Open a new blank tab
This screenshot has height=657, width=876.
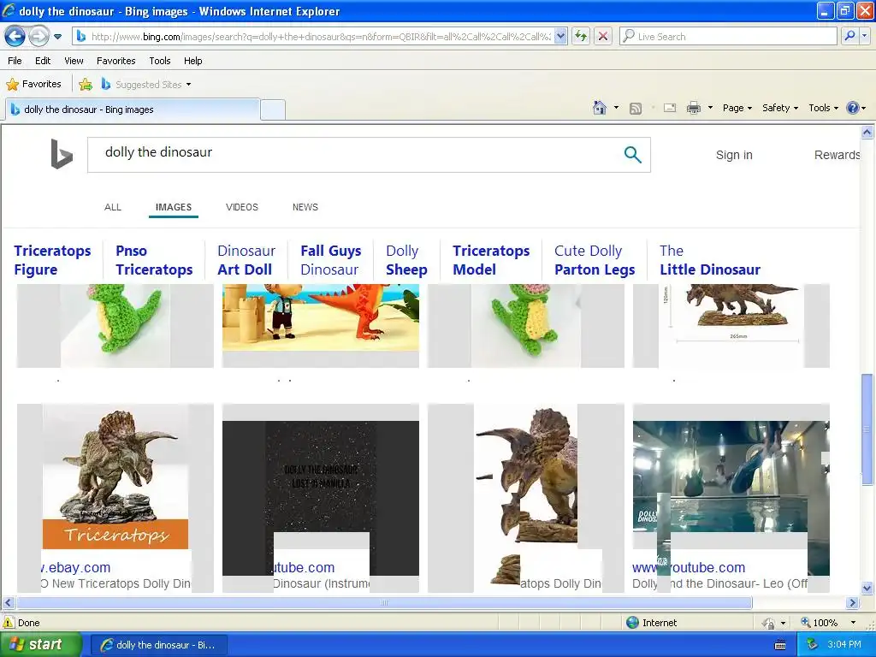pyautogui.click(x=273, y=109)
